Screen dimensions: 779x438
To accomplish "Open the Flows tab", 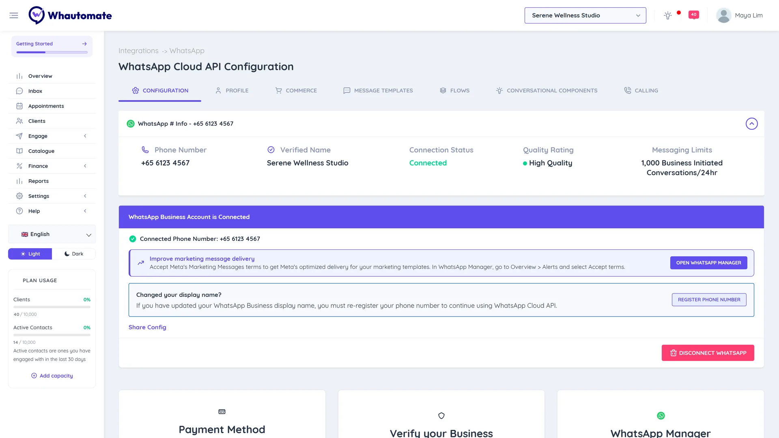I will click(454, 90).
